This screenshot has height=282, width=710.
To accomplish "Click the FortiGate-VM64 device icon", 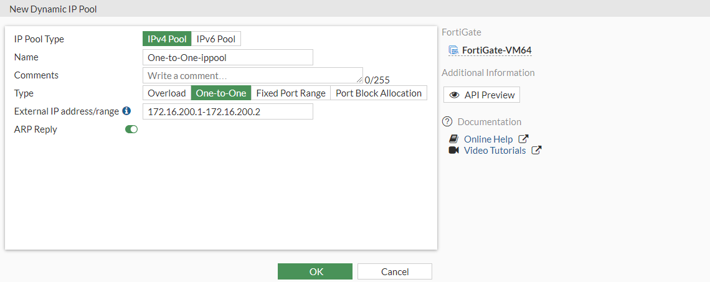I will coord(453,50).
